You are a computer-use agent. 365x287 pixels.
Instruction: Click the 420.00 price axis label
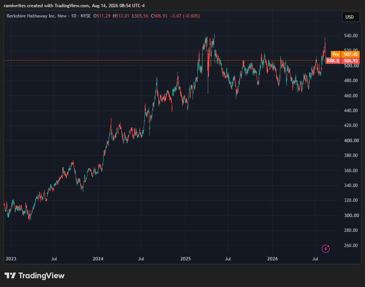tap(351, 125)
